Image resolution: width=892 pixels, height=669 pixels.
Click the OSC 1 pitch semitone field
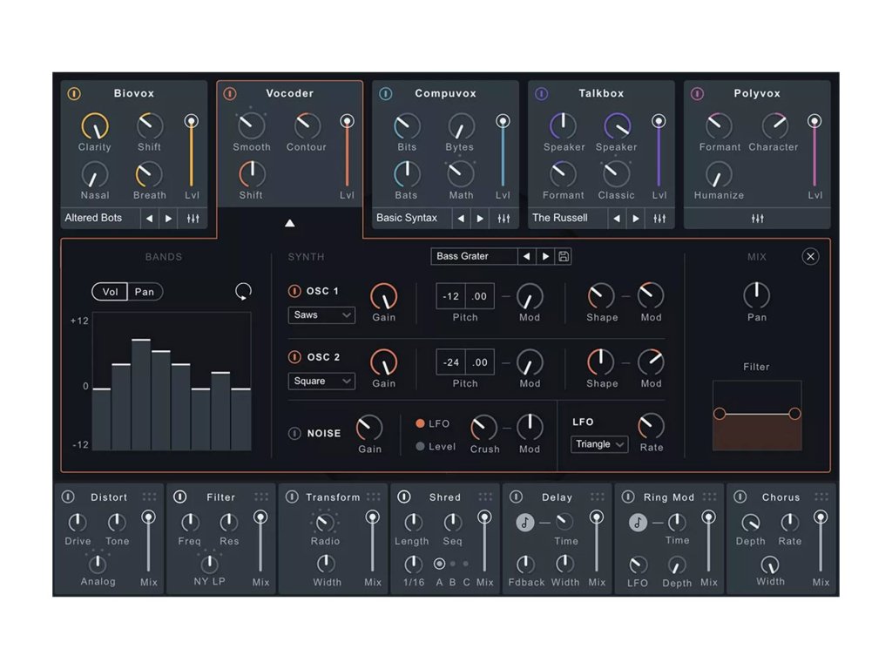tap(450, 296)
